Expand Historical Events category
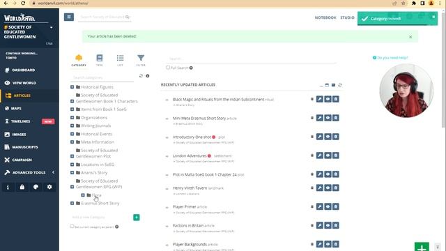The height and width of the screenshot is (251, 446). click(72, 134)
